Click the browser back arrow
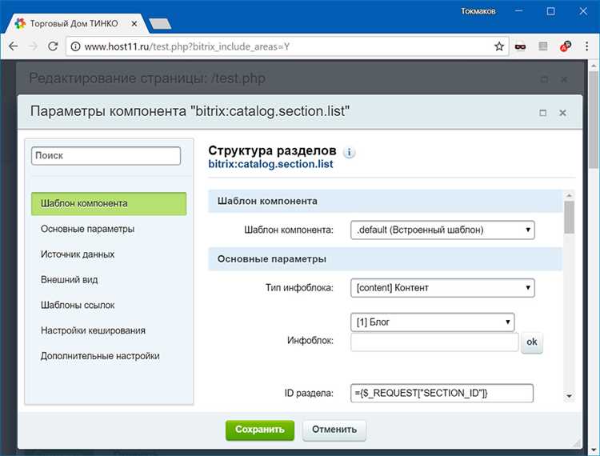The width and height of the screenshot is (600, 456). click(x=14, y=46)
